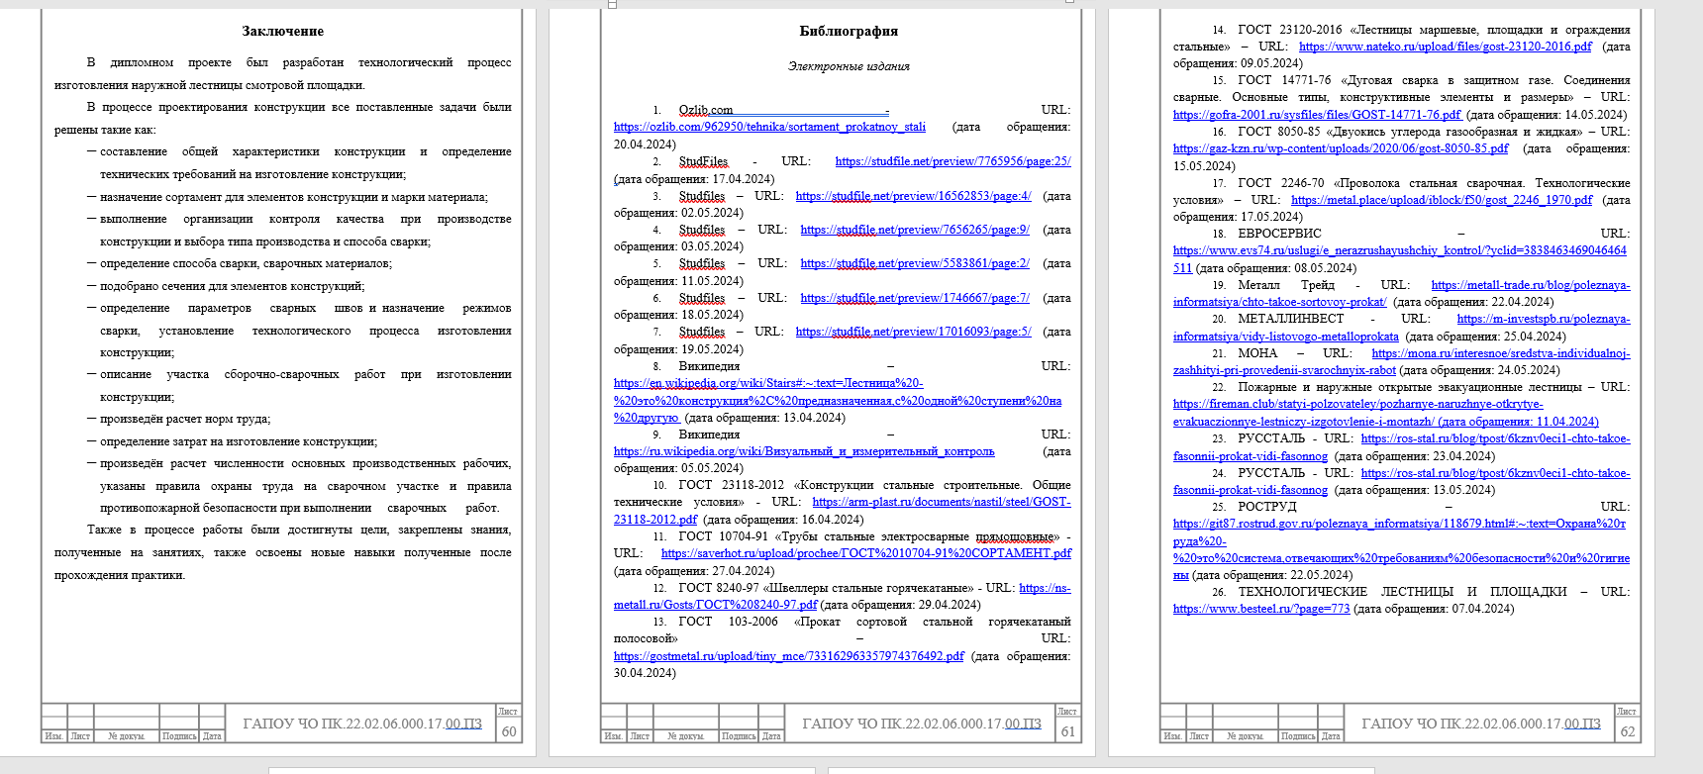Viewport: 1703px width, 774px height.
Task: Open the gostmetal.ru tiny_mce PDF link
Action: pos(788,656)
